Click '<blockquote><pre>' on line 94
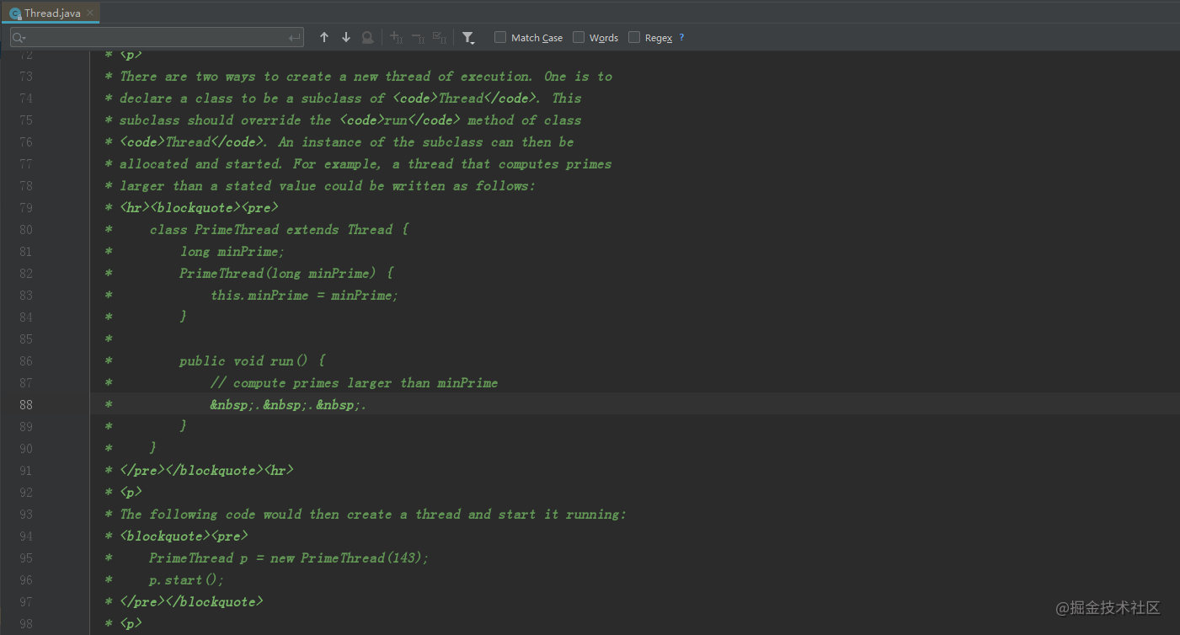 click(x=184, y=536)
